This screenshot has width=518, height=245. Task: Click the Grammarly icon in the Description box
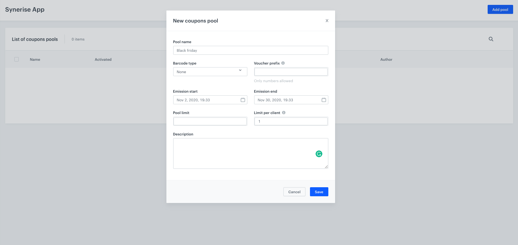[x=319, y=154]
